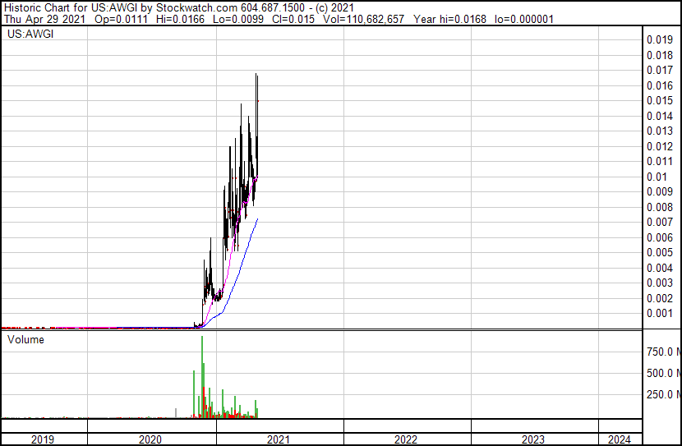
Task: Click the 0.001 price axis label
Action: [660, 314]
